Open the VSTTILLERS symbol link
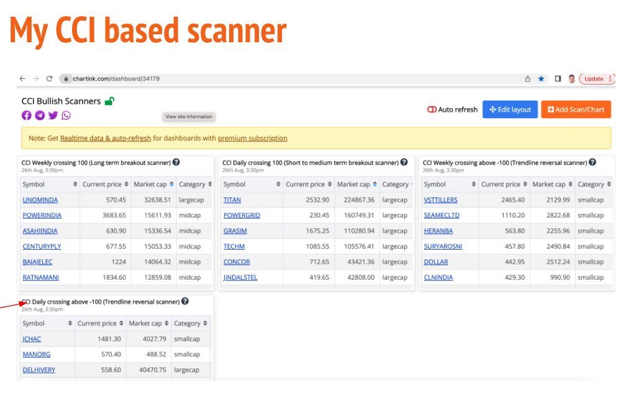 click(440, 200)
